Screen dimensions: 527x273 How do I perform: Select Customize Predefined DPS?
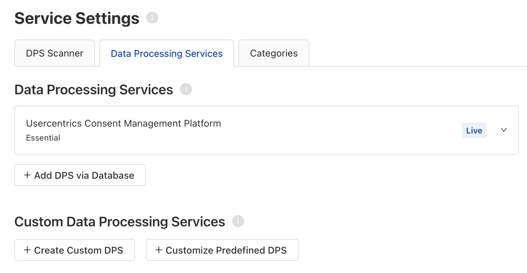[222, 250]
